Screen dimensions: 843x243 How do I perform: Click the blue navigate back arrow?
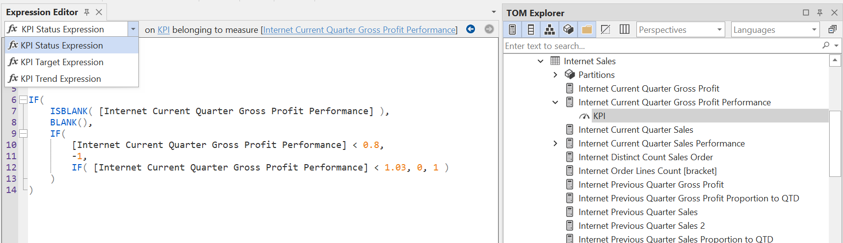click(471, 29)
